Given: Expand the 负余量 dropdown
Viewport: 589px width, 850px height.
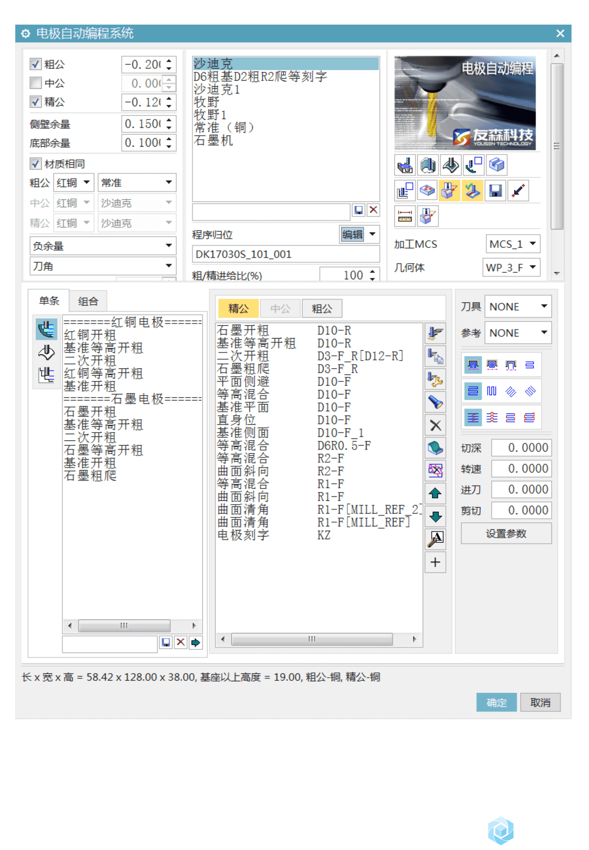Looking at the screenshot, I should pos(103,246).
